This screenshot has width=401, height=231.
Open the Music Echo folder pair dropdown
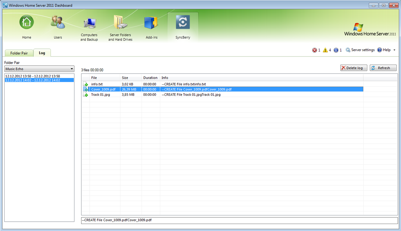pyautogui.click(x=39, y=69)
